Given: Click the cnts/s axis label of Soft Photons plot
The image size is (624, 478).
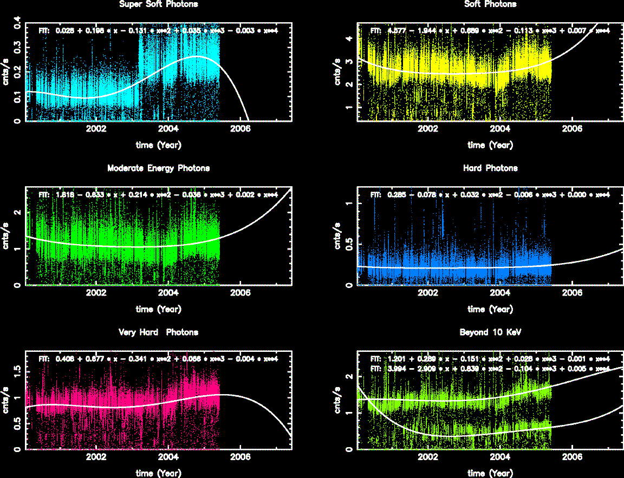Looking at the screenshot, I should pyautogui.click(x=344, y=72).
